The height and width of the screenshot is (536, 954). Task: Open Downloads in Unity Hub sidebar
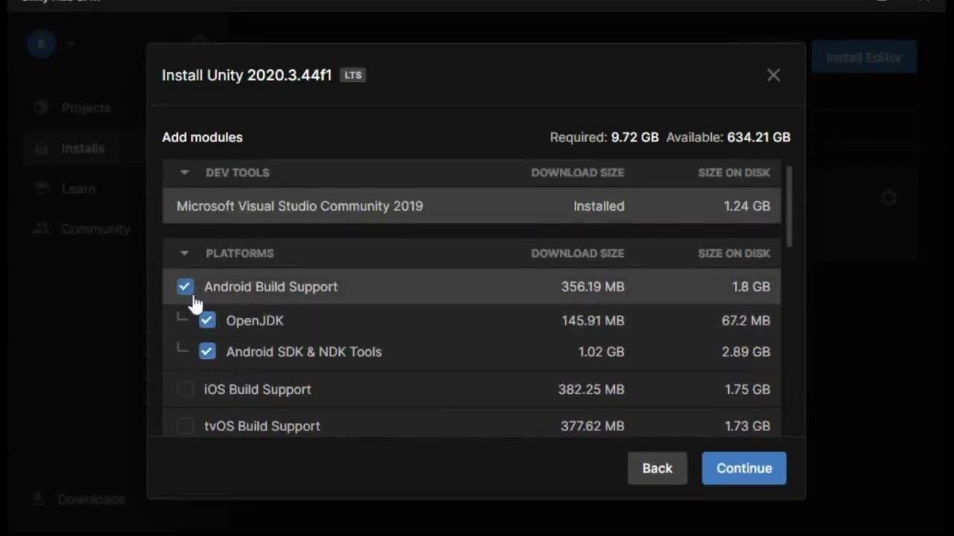pos(91,500)
